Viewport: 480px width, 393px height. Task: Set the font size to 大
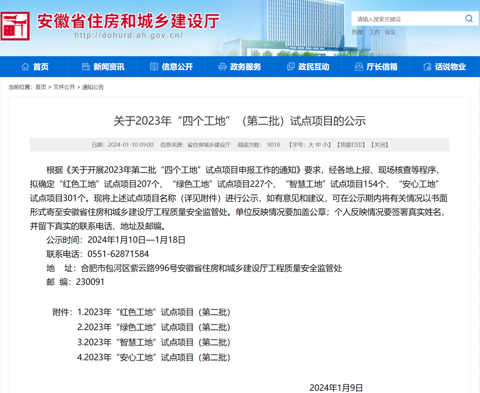(x=311, y=145)
